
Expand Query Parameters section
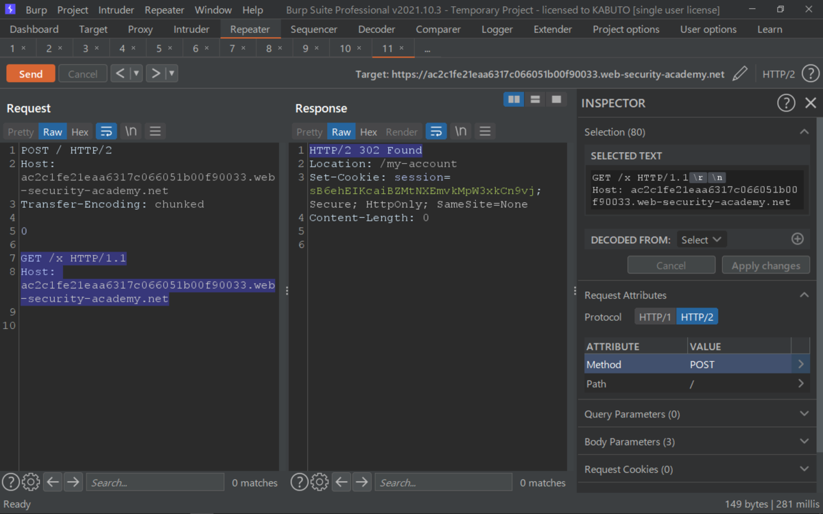804,414
